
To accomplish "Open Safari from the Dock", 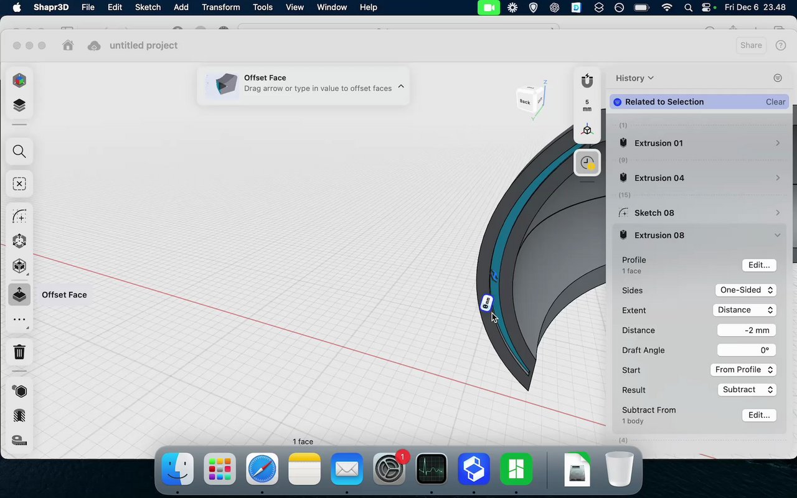I will point(262,469).
